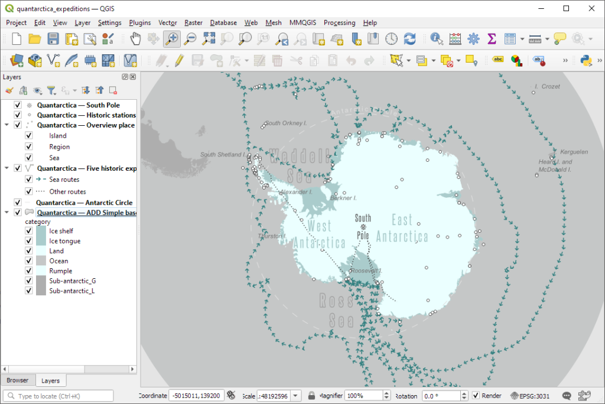
Task: Click the Sub-antarctic_G color swatch
Action: (x=41, y=281)
